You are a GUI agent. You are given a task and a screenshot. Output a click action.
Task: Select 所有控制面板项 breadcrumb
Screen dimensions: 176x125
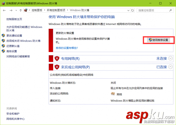click(x=56, y=10)
